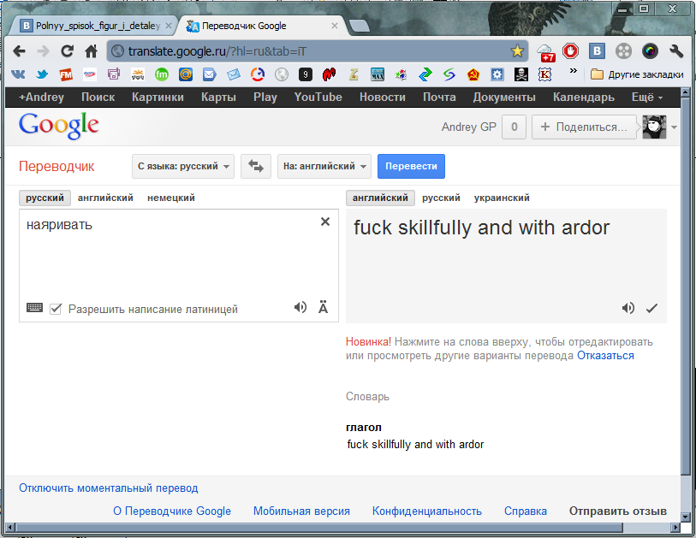Image resolution: width=696 pixels, height=538 pixels.
Task: Open the Другие закладки bookmarks folder
Action: point(637,74)
